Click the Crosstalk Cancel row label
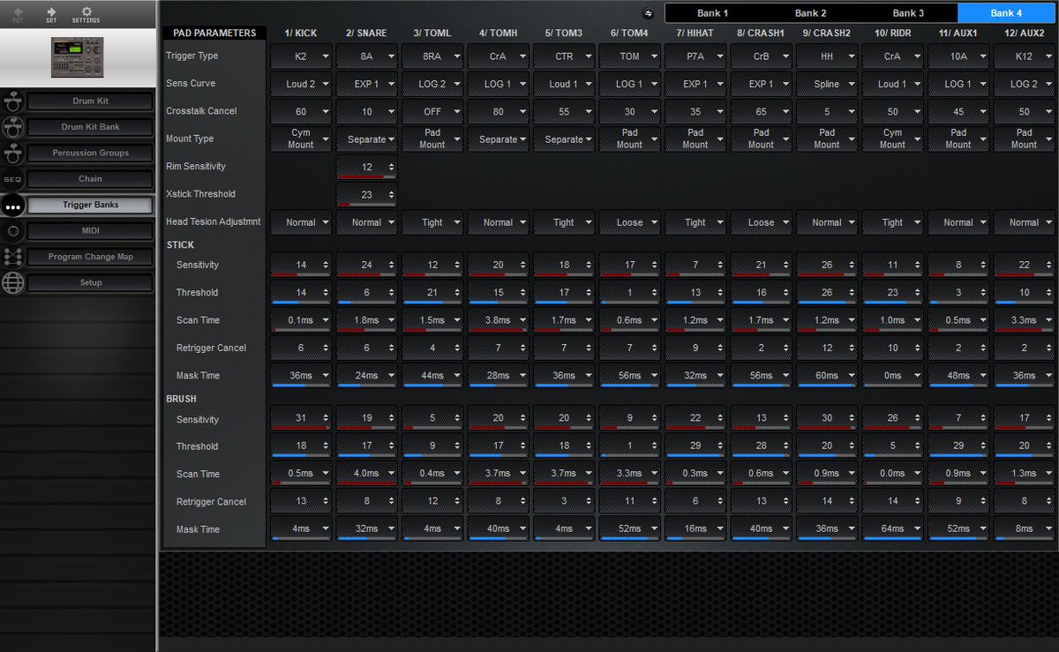1059x652 pixels. click(201, 111)
